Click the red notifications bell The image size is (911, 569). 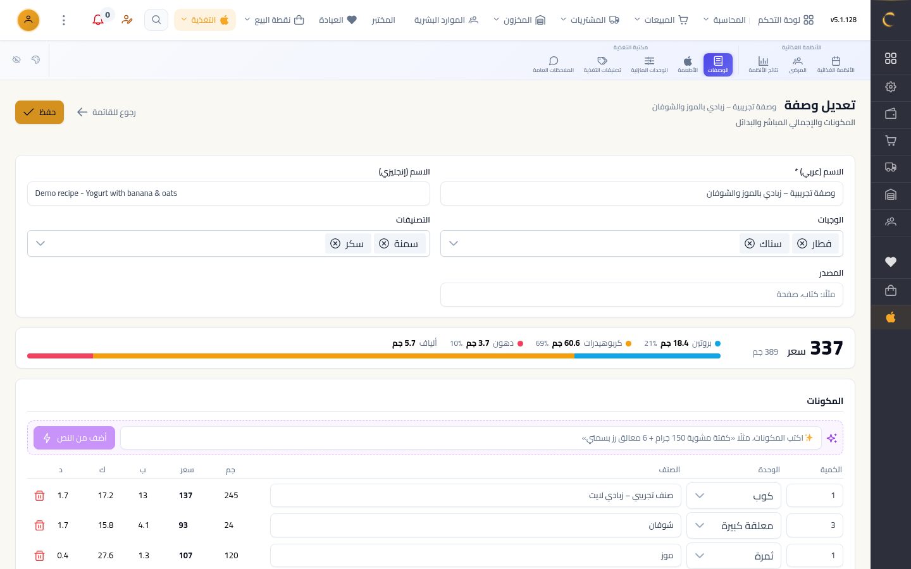click(98, 20)
